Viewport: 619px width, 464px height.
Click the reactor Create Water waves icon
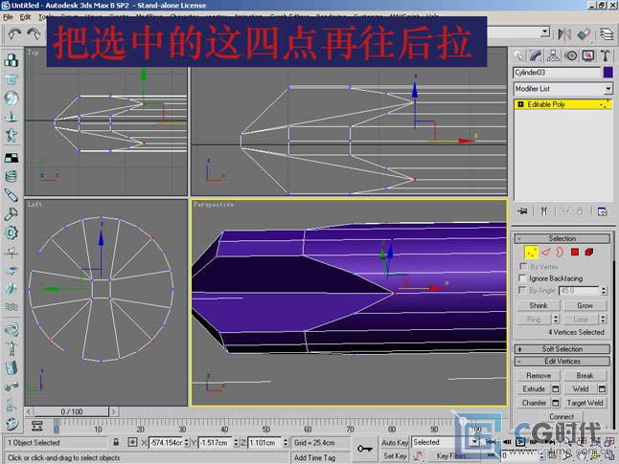tap(11, 307)
